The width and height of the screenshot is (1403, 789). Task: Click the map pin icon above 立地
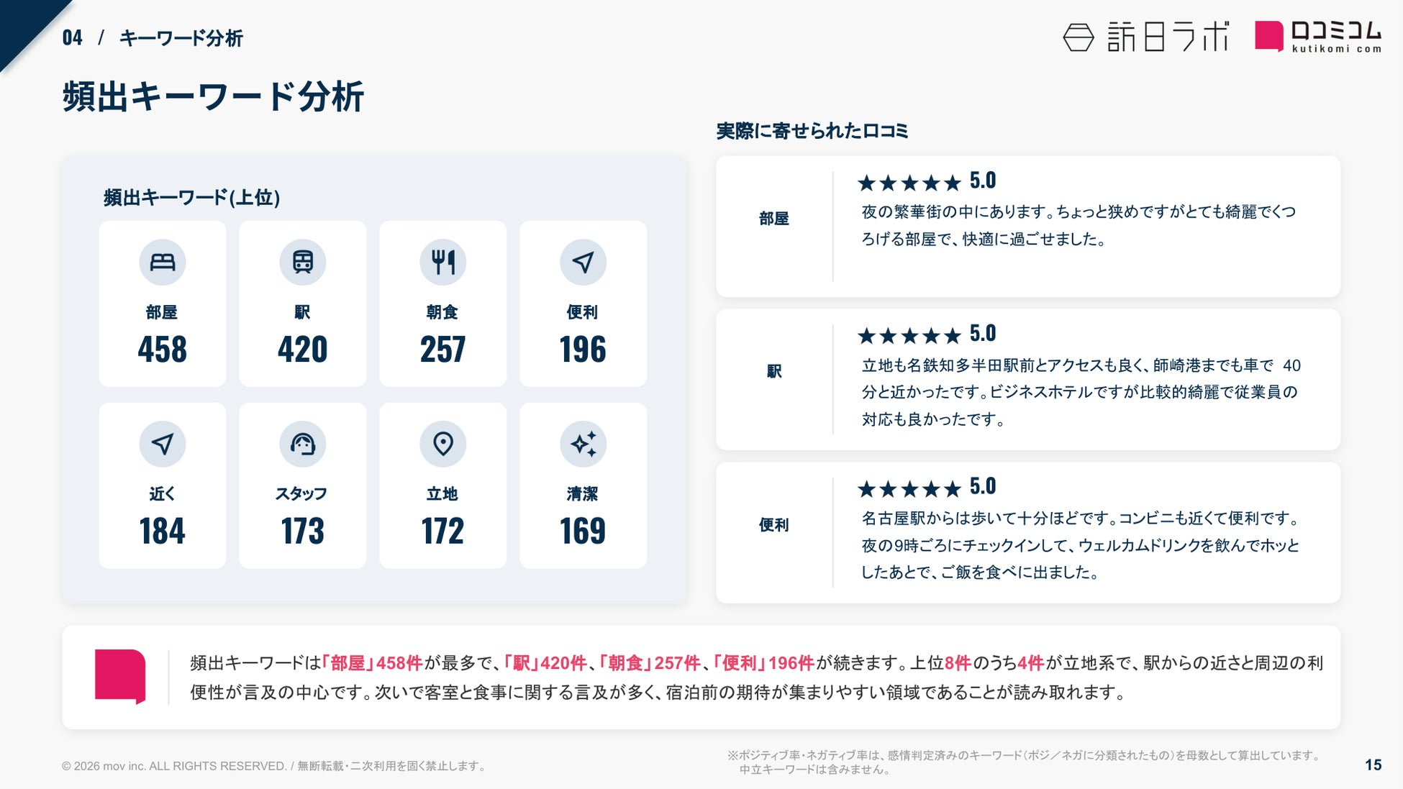click(x=442, y=444)
